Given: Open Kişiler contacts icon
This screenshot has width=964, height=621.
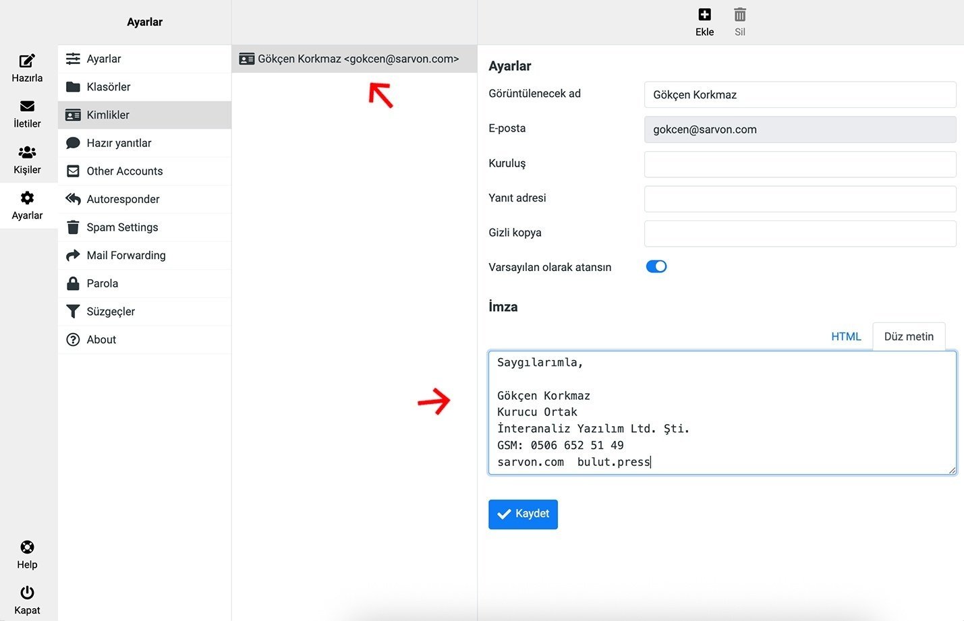Looking at the screenshot, I should [x=27, y=152].
